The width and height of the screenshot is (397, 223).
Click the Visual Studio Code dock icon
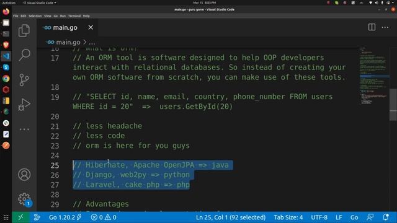pyautogui.click(x=6, y=56)
